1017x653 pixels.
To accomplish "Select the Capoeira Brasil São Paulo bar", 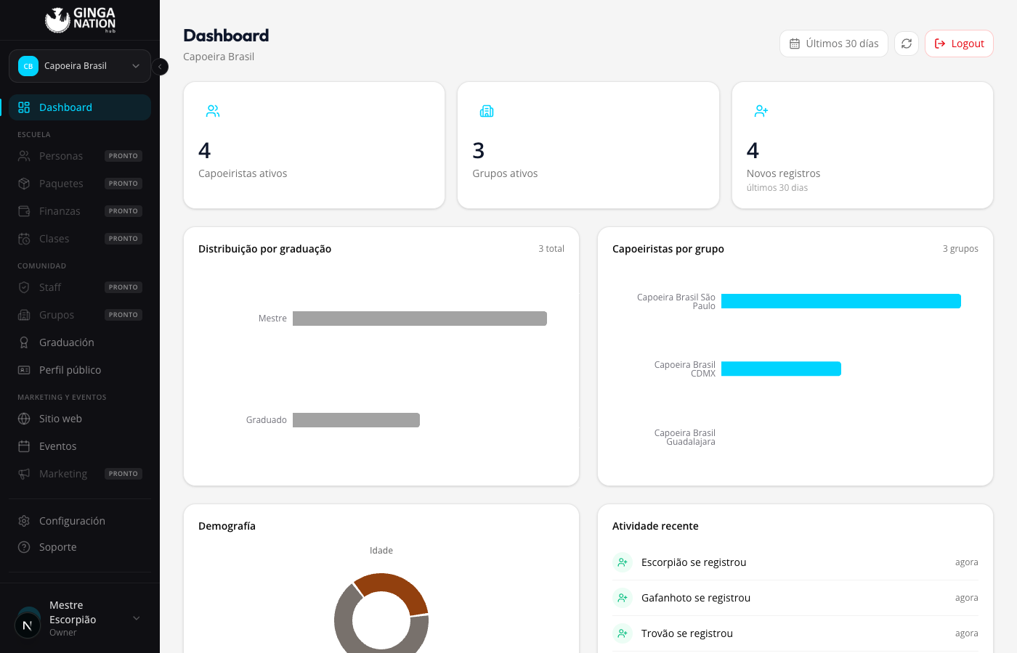I will pyautogui.click(x=841, y=301).
